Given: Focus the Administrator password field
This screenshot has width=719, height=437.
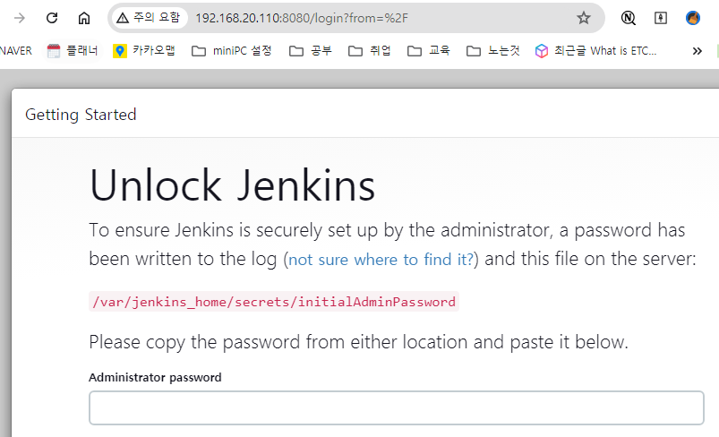Looking at the screenshot, I should [x=396, y=407].
